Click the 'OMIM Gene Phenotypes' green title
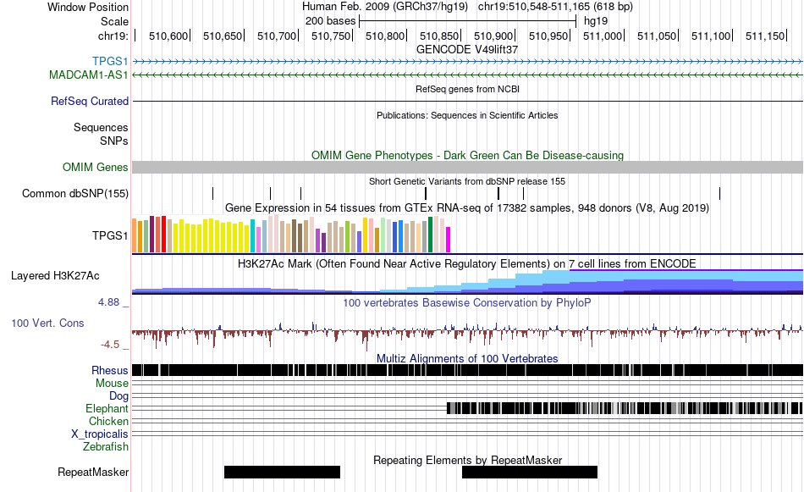Viewport: 804px width, 492px height. (x=468, y=156)
